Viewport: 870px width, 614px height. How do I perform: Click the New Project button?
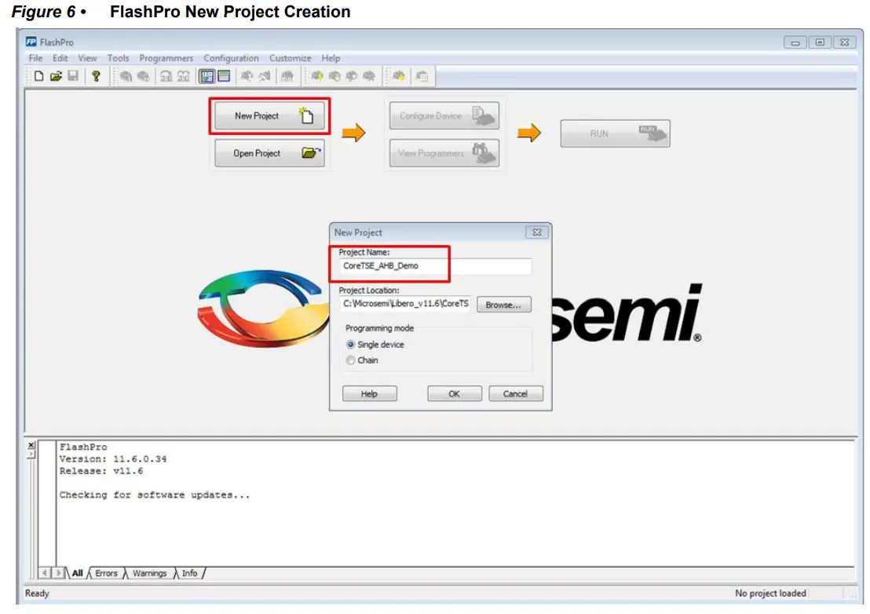point(268,115)
